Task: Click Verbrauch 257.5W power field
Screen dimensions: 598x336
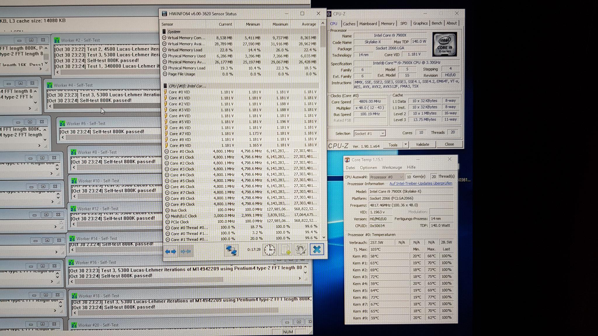Action: 381,242
